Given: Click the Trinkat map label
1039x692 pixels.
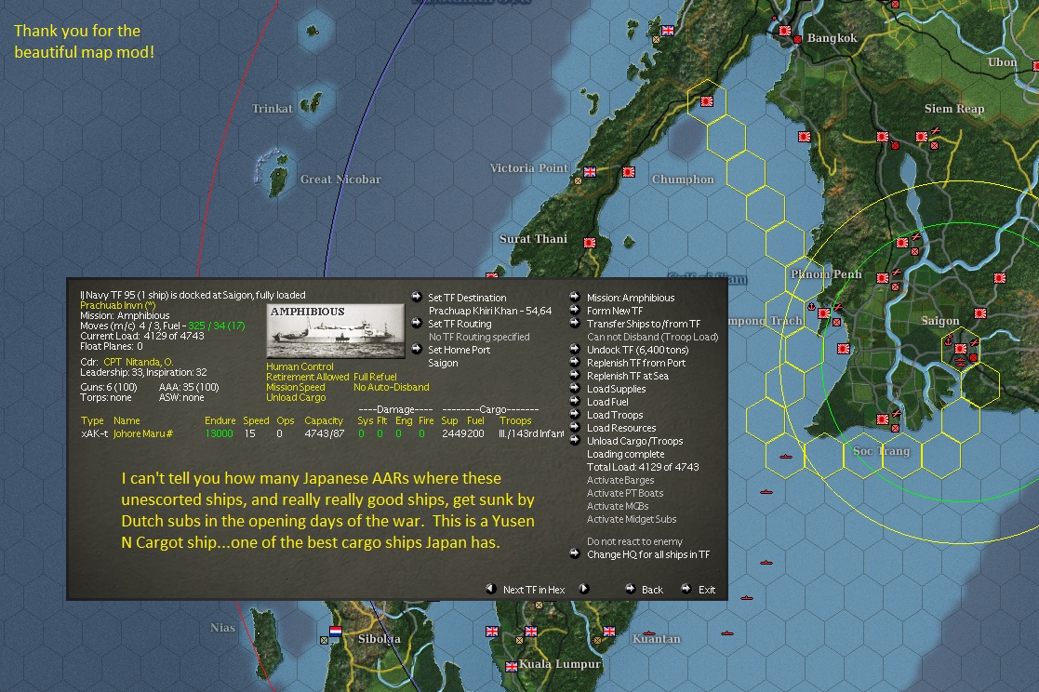Looking at the screenshot, I should (272, 109).
